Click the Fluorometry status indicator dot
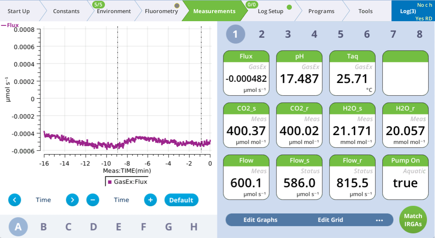 (x=177, y=6)
